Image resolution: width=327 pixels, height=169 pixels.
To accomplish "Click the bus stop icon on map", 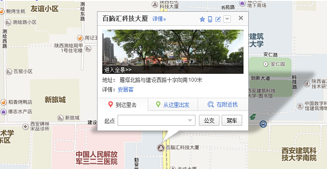I will [x=263, y=124].
